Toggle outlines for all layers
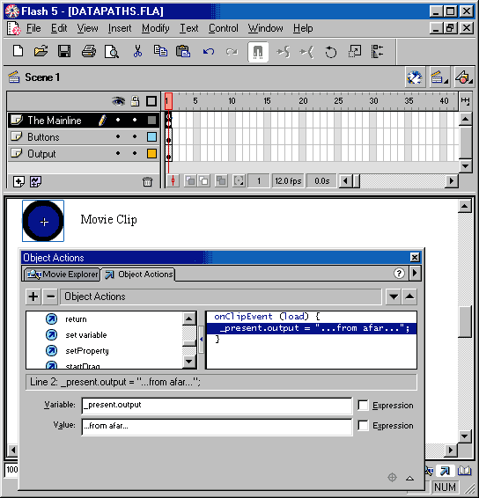This screenshot has width=479, height=498. point(151,101)
